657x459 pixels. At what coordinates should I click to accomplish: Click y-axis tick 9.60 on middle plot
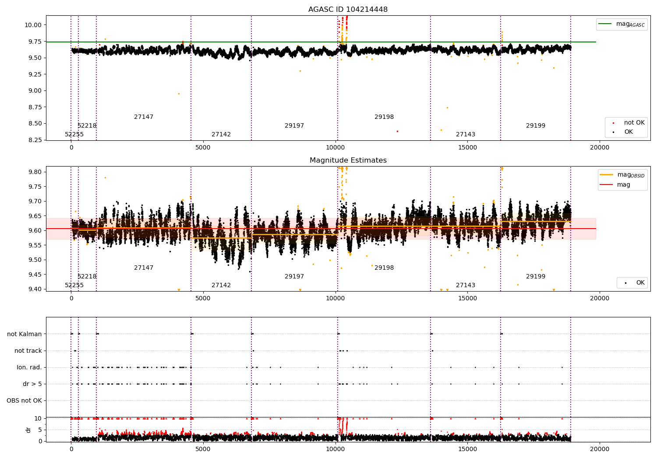tap(35, 230)
